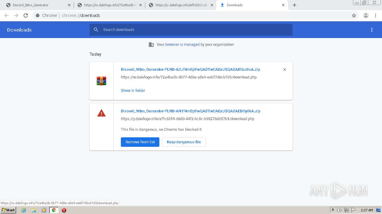Reload the Downloads page

click(x=26, y=15)
